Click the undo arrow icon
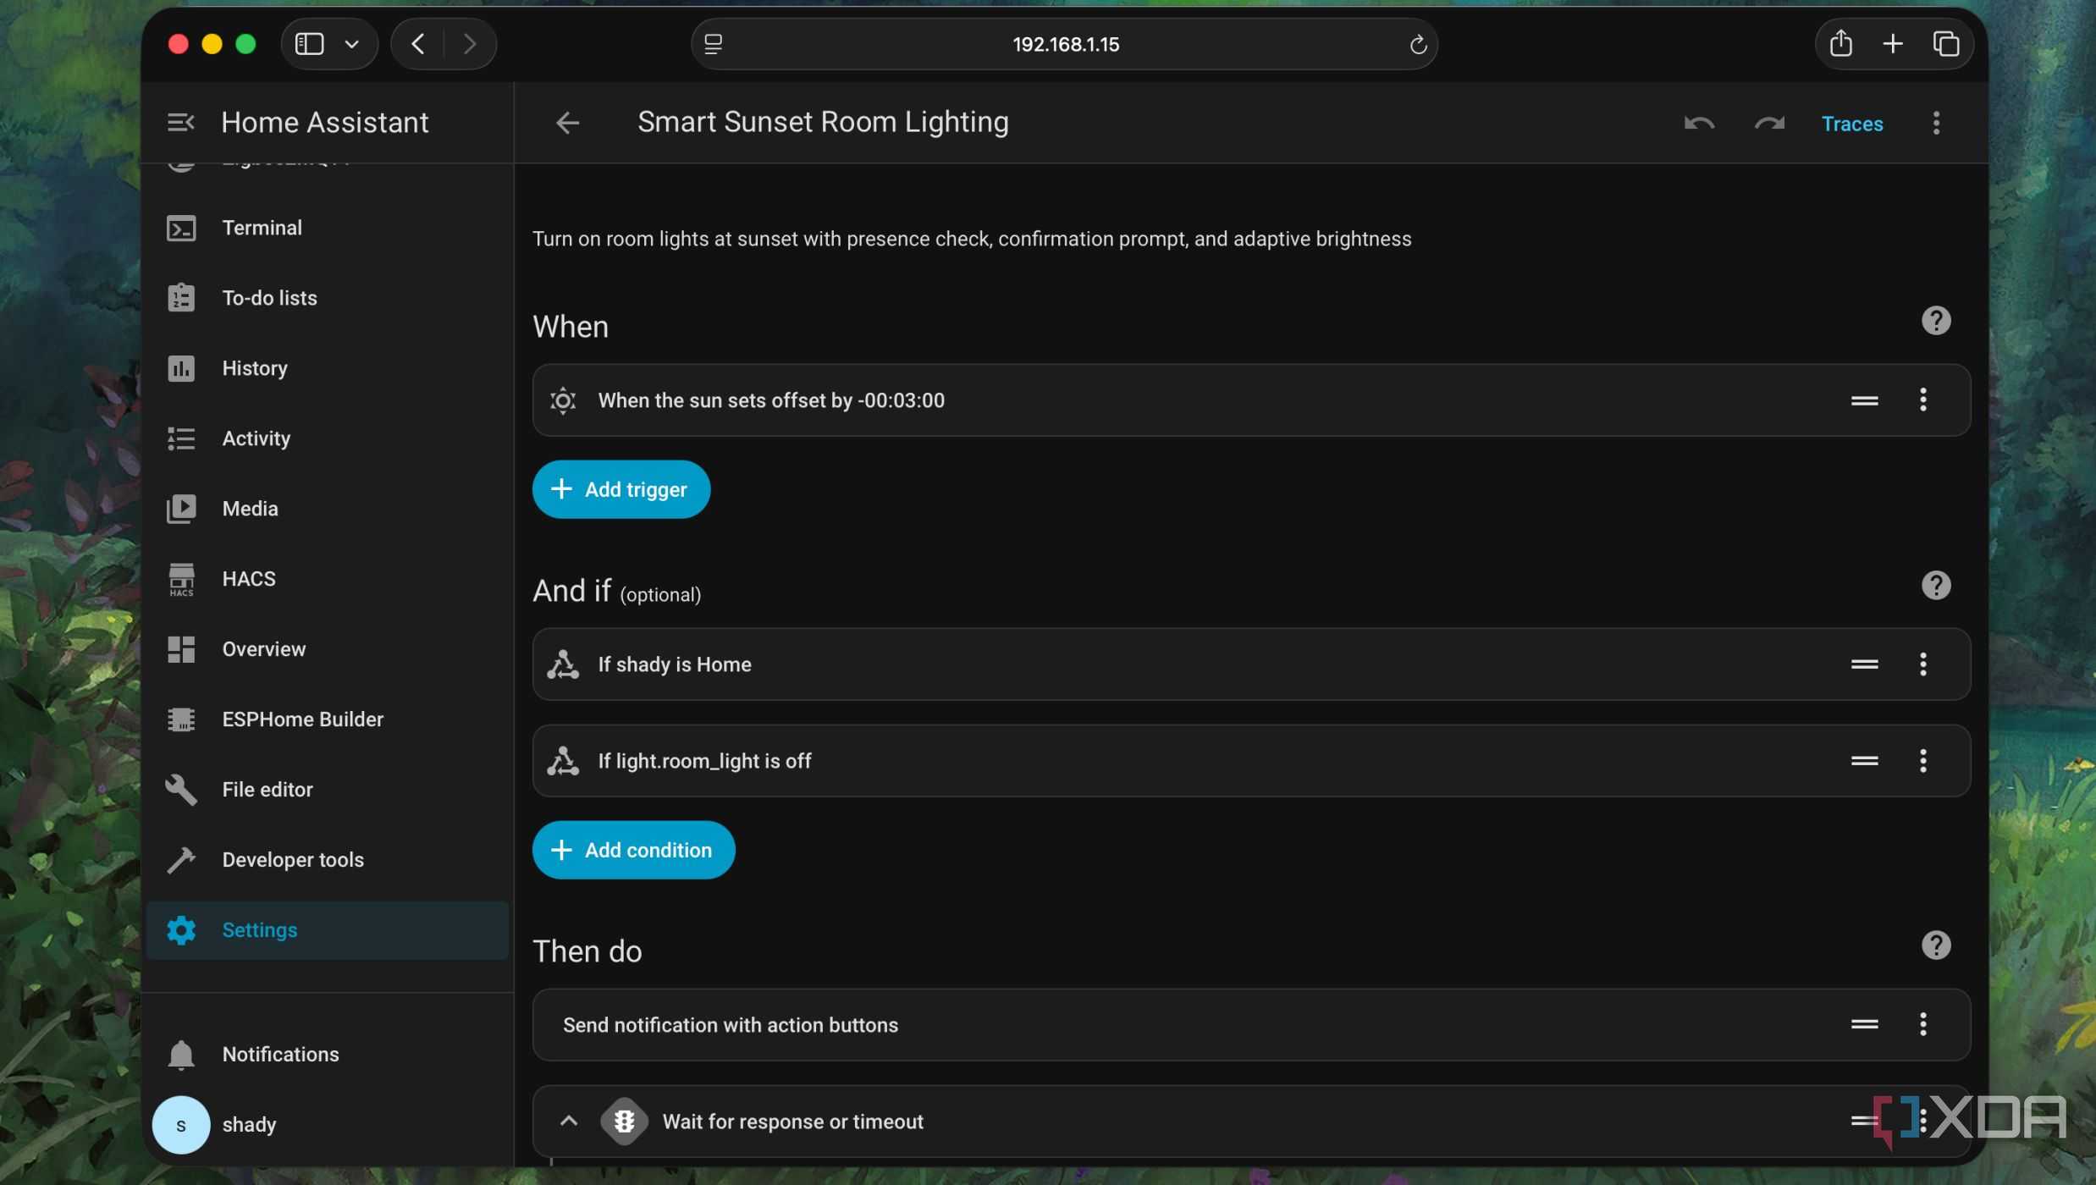 pyautogui.click(x=1699, y=124)
